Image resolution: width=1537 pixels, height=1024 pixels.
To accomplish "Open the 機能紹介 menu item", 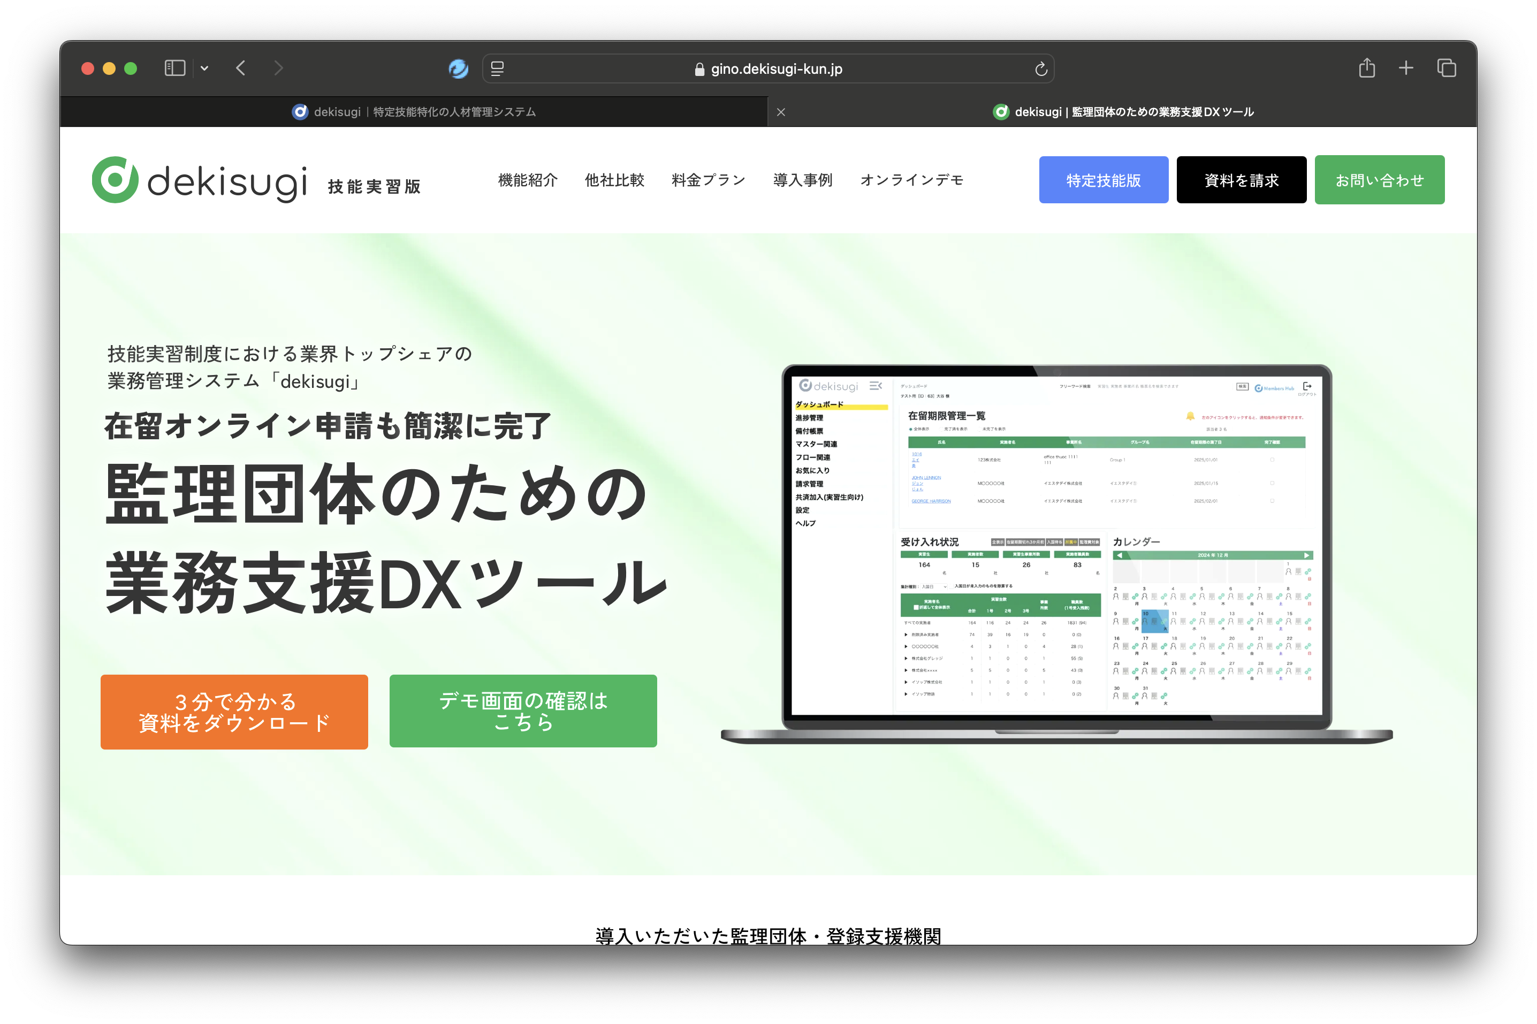I will 528,180.
